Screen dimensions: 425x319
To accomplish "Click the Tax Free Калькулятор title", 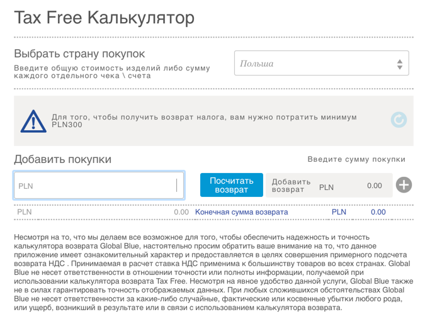I will 105,18.
